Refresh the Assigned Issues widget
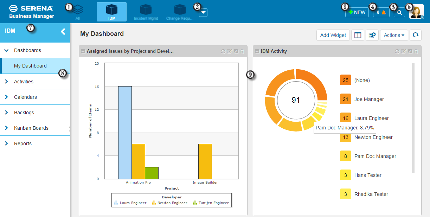Screen dimensions: 430x217 pyautogui.click(x=223, y=51)
